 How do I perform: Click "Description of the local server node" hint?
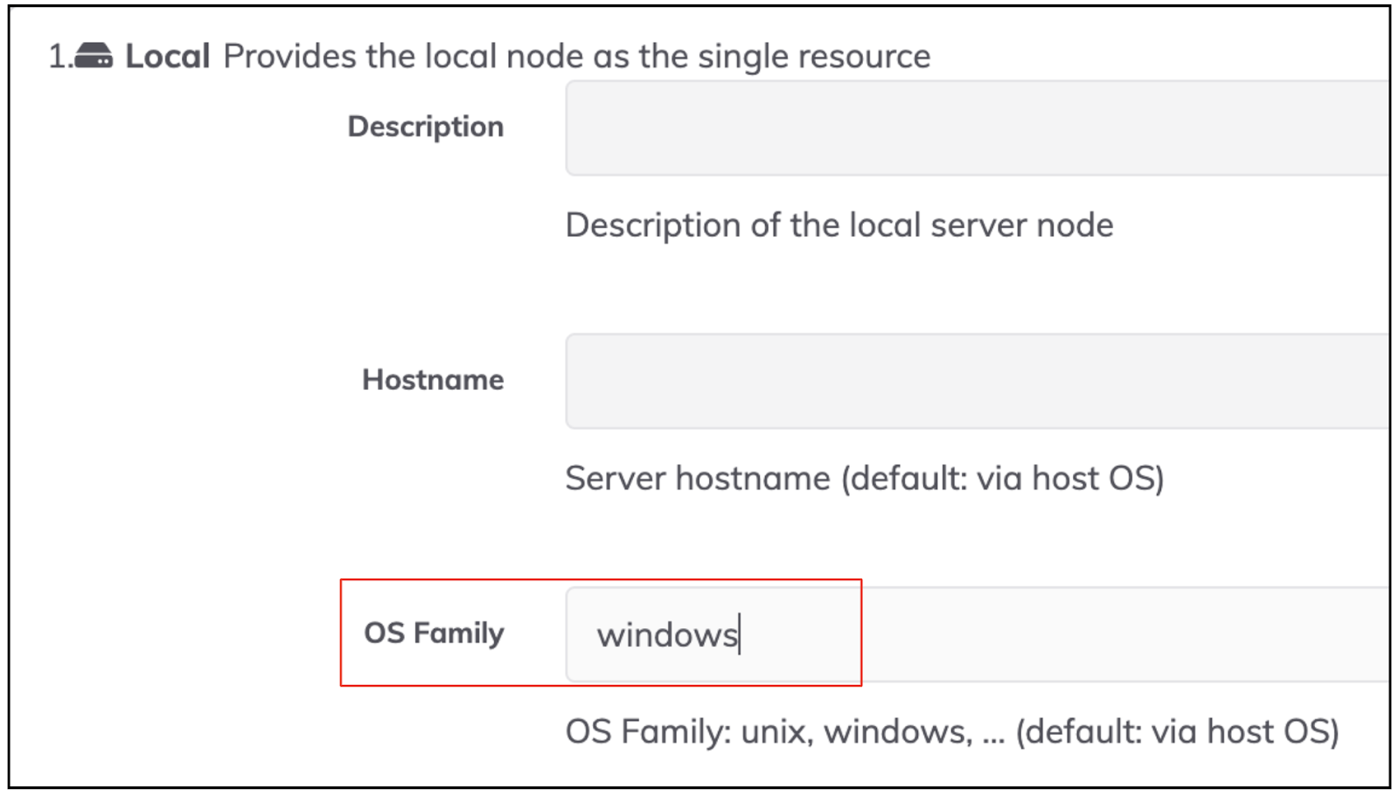[839, 225]
